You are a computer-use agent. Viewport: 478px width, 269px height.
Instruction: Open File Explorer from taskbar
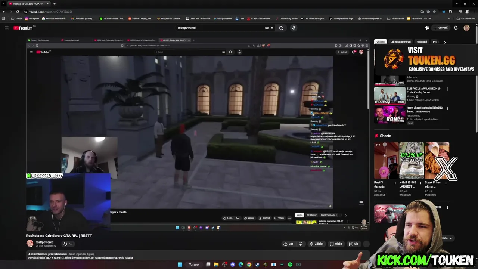pyautogui.click(x=216, y=265)
